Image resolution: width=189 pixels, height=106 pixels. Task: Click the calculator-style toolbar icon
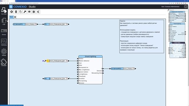[x=16, y=12]
